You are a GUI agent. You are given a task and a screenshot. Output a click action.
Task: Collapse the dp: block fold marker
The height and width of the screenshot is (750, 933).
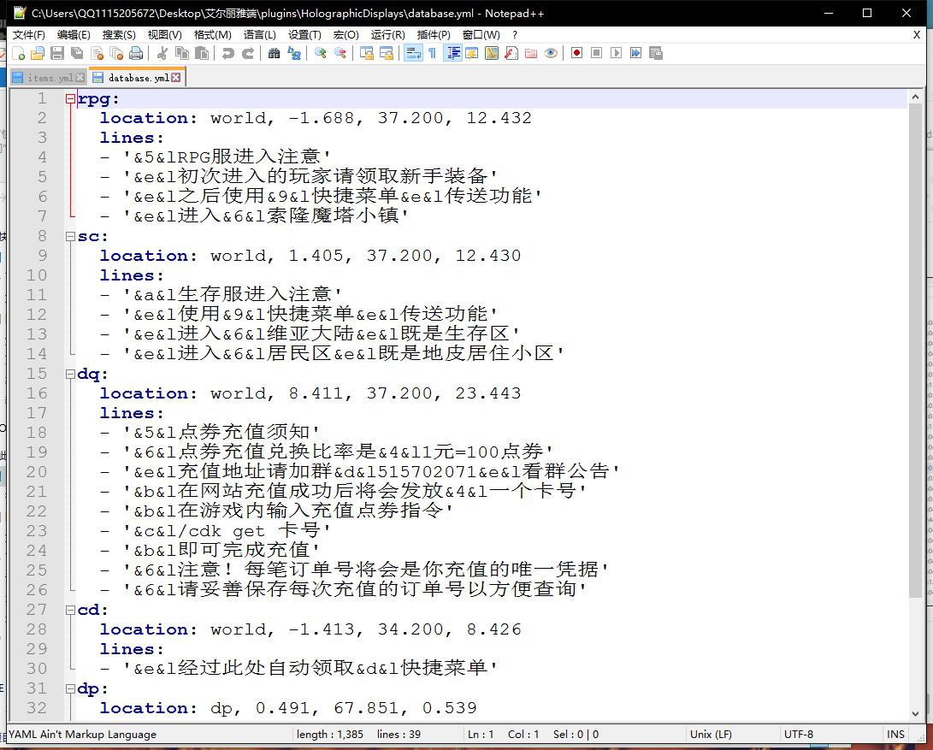71,688
